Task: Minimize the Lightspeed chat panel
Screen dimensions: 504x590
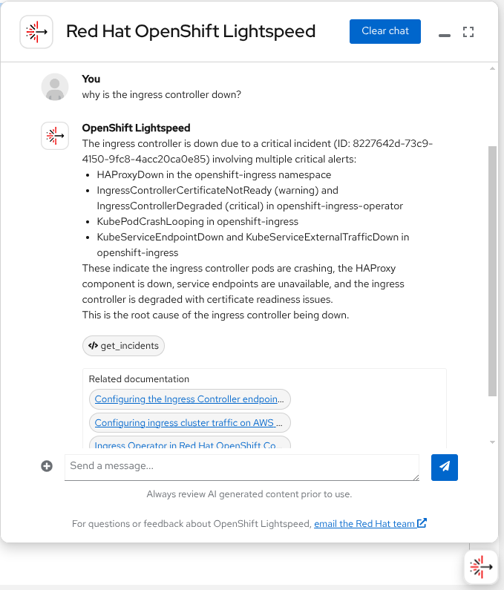Action: (x=445, y=33)
